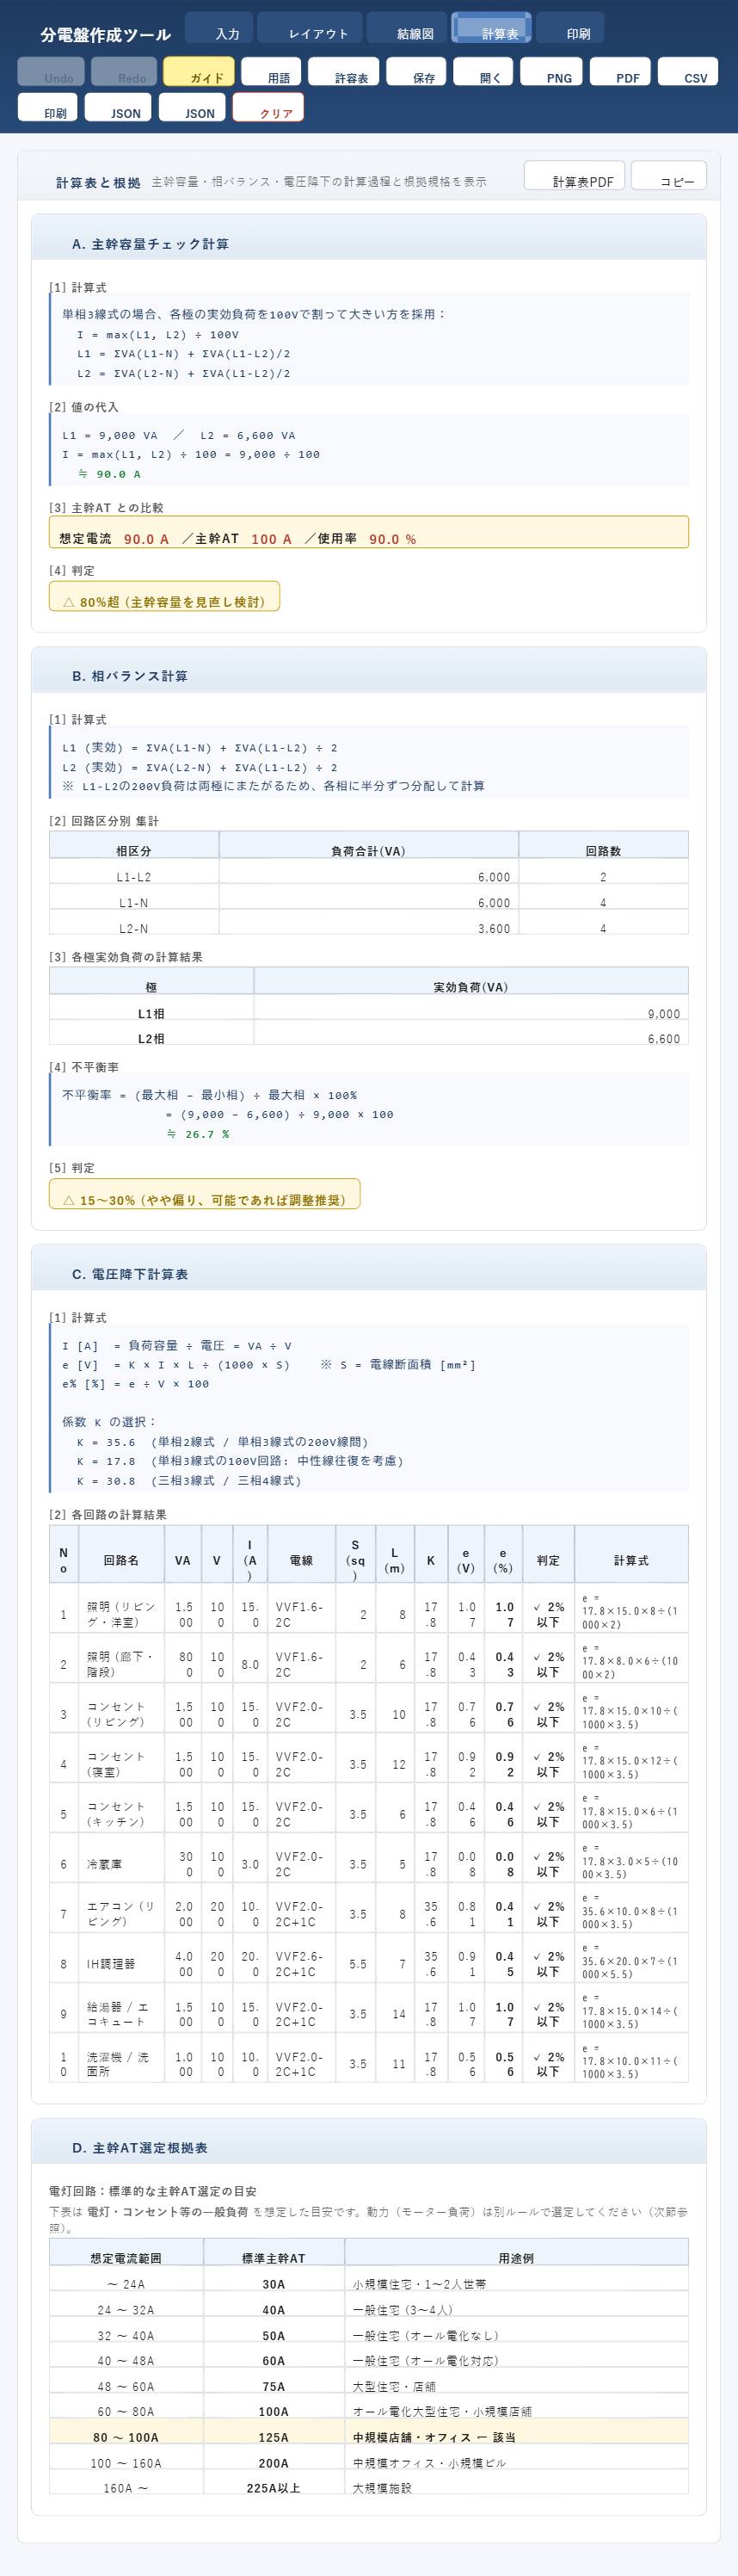Open the レイアウト tab
This screenshot has width=738, height=2576.
click(311, 28)
